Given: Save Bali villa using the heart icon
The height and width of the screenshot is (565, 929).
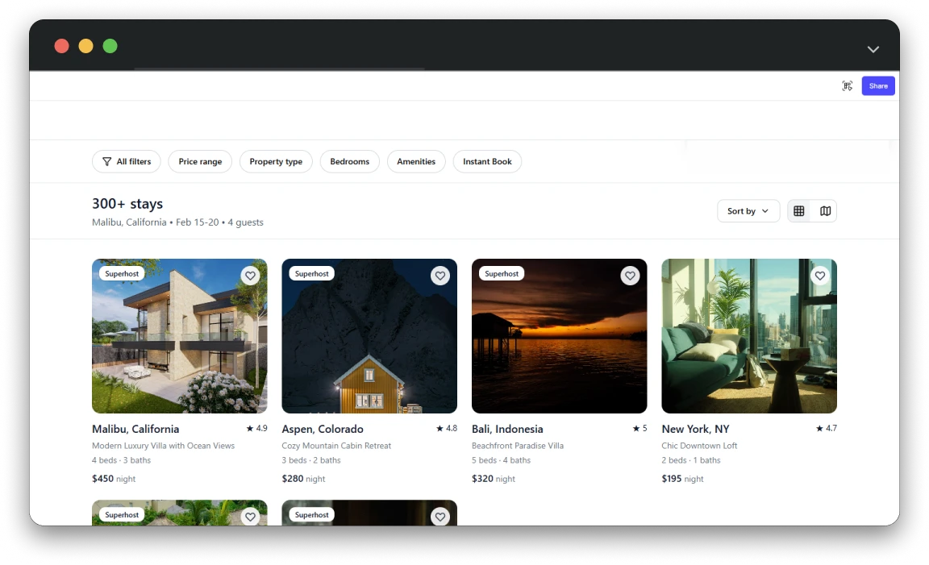Looking at the screenshot, I should tap(630, 276).
